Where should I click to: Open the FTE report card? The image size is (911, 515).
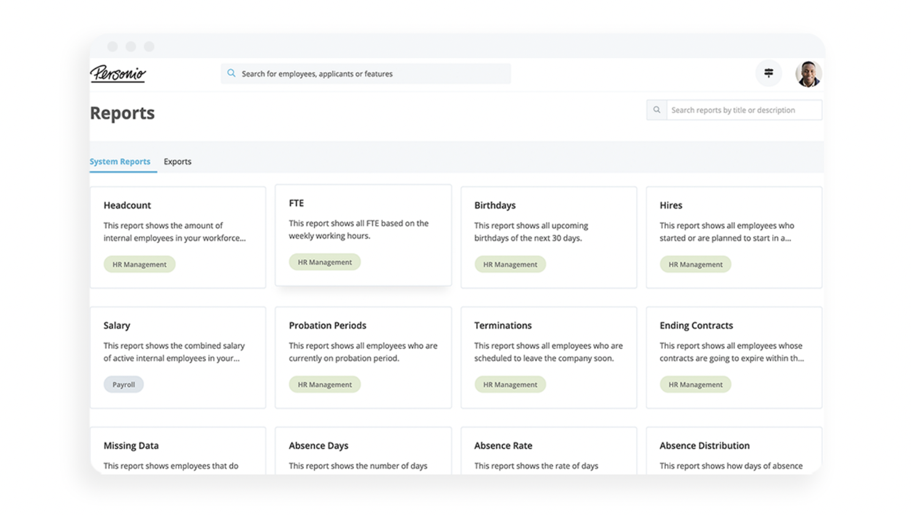[x=363, y=234]
